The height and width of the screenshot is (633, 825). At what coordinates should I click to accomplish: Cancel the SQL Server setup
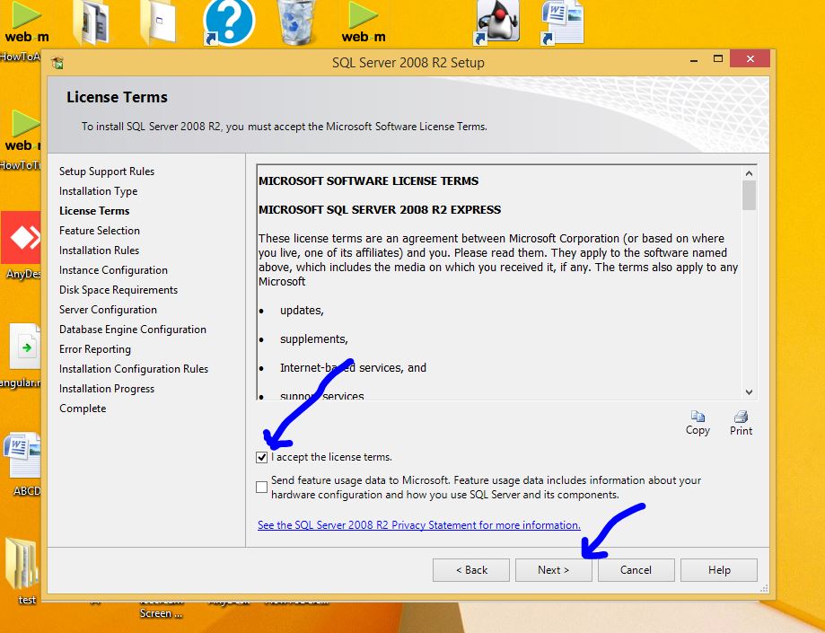tap(636, 570)
